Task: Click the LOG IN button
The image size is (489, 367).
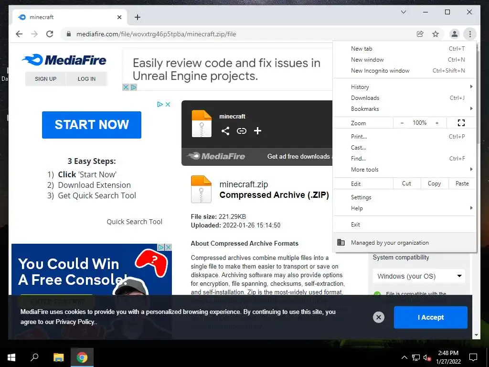Action: tap(86, 79)
